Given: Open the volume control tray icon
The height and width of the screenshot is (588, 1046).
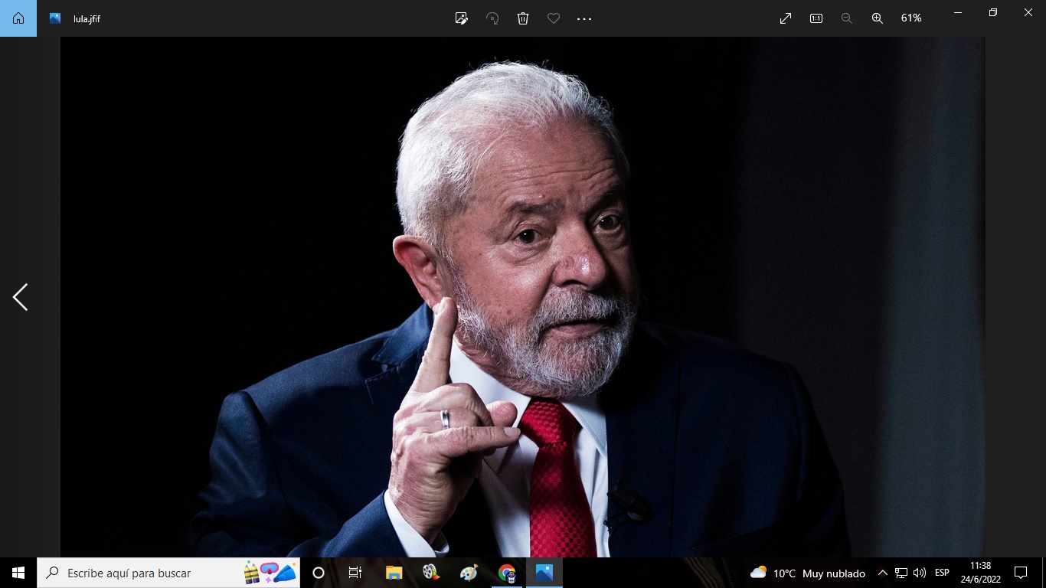Looking at the screenshot, I should click(920, 573).
